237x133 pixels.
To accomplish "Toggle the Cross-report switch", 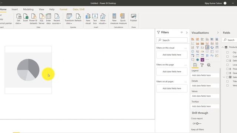I will [x=198, y=123].
